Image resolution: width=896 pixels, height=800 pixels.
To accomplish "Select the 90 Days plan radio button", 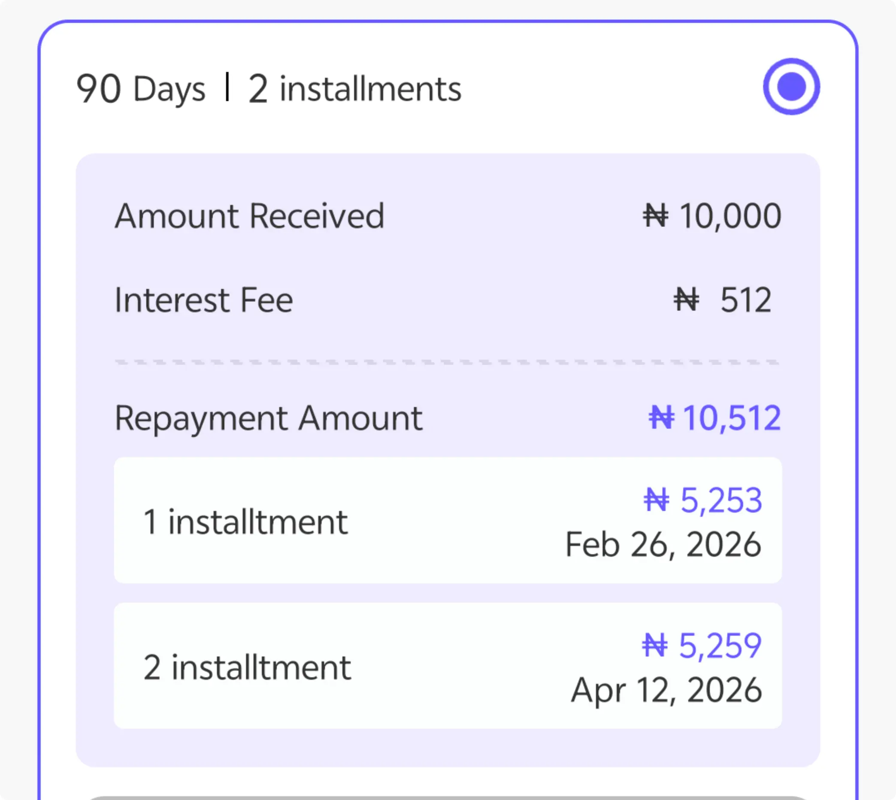I will (x=791, y=87).
